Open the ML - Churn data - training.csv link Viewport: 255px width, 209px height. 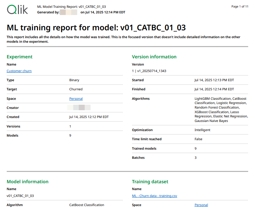tap(154, 196)
